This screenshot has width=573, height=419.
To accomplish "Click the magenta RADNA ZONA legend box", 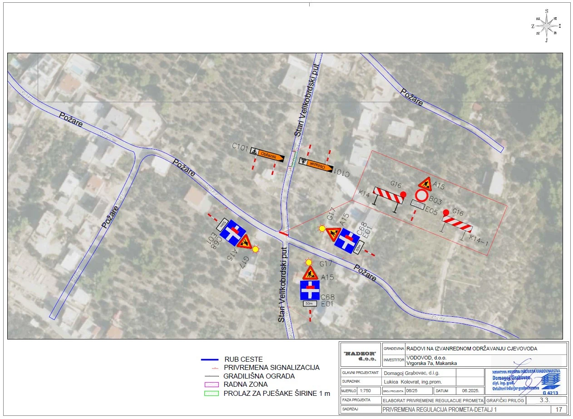I will point(211,384).
